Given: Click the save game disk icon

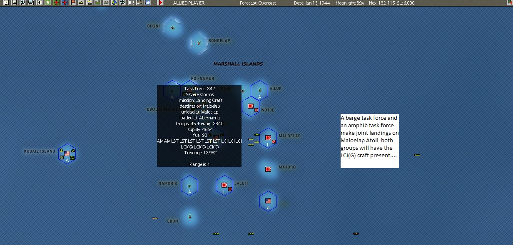Looking at the screenshot, I should [x=6, y=2].
